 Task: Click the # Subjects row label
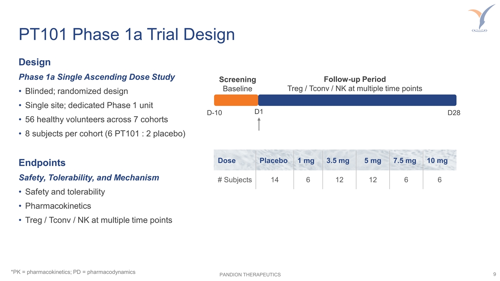pyautogui.click(x=235, y=180)
